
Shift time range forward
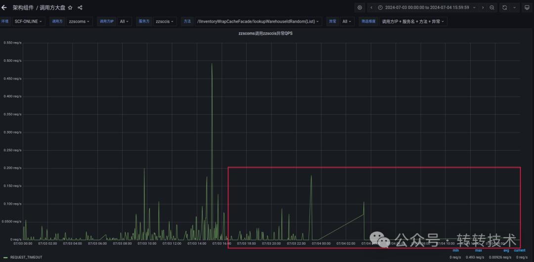point(483,7)
